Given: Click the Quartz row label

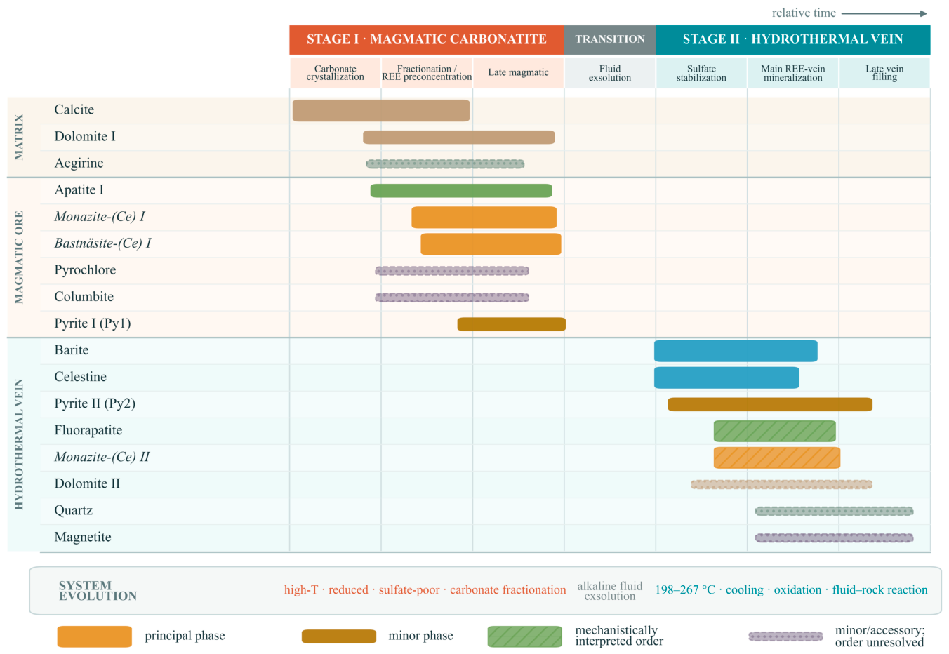Looking at the screenshot, I should tap(74, 511).
